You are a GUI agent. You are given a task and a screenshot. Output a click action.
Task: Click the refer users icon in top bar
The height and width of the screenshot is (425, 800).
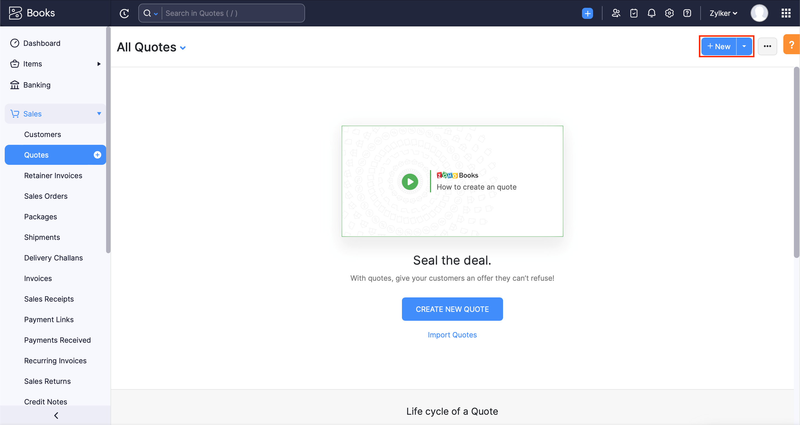(616, 13)
